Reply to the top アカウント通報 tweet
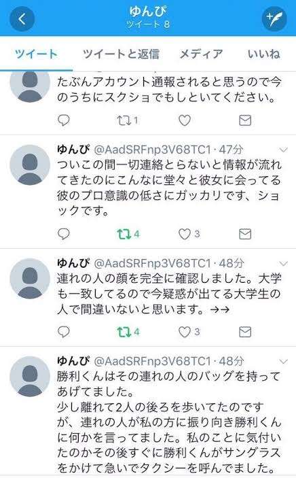This screenshot has height=478, width=296. tap(64, 120)
